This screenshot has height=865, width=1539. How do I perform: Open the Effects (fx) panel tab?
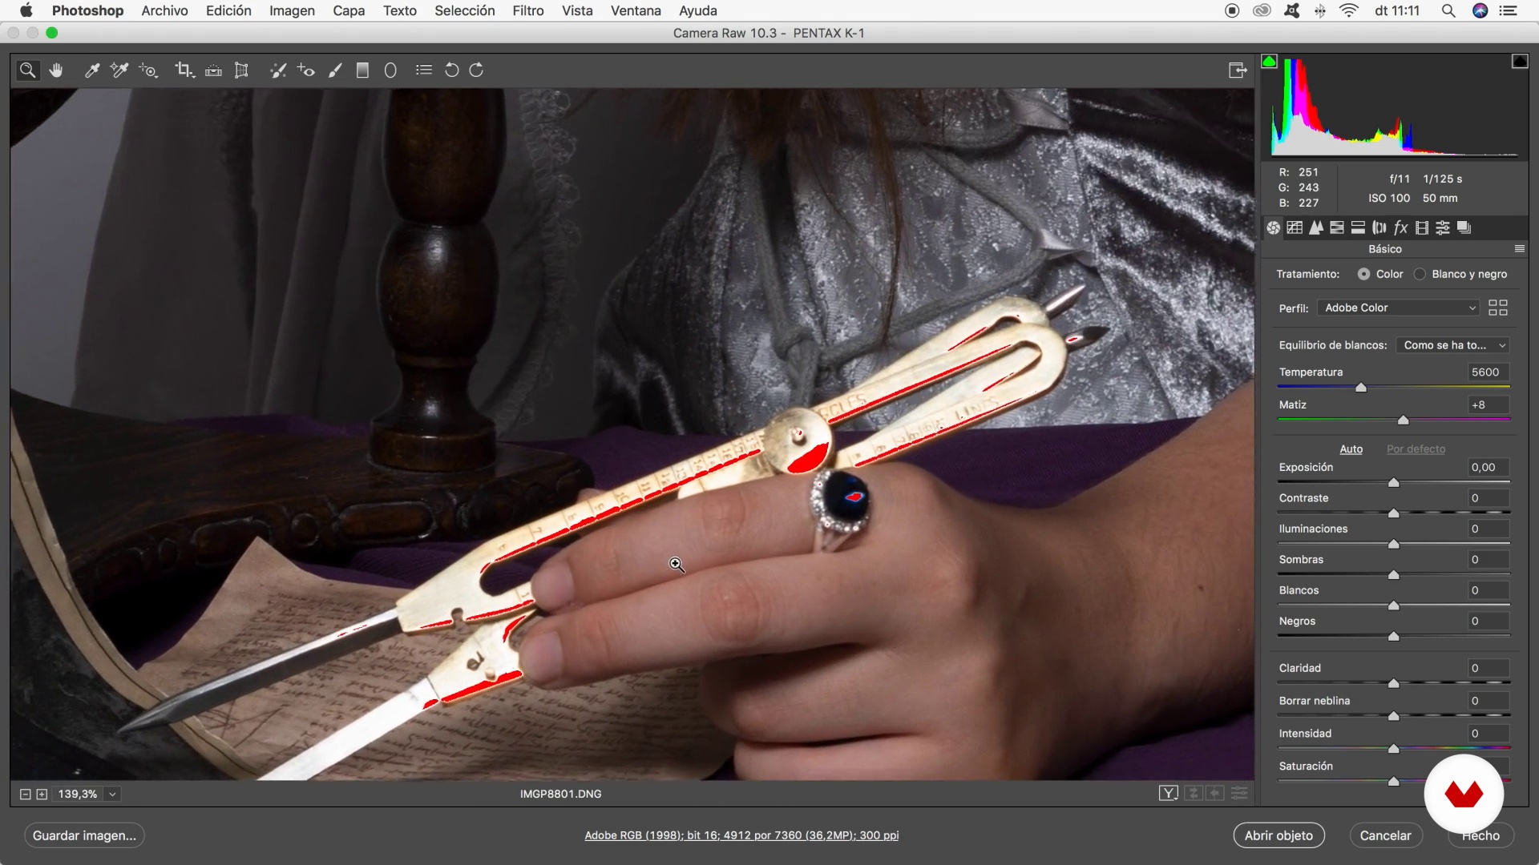pos(1400,228)
